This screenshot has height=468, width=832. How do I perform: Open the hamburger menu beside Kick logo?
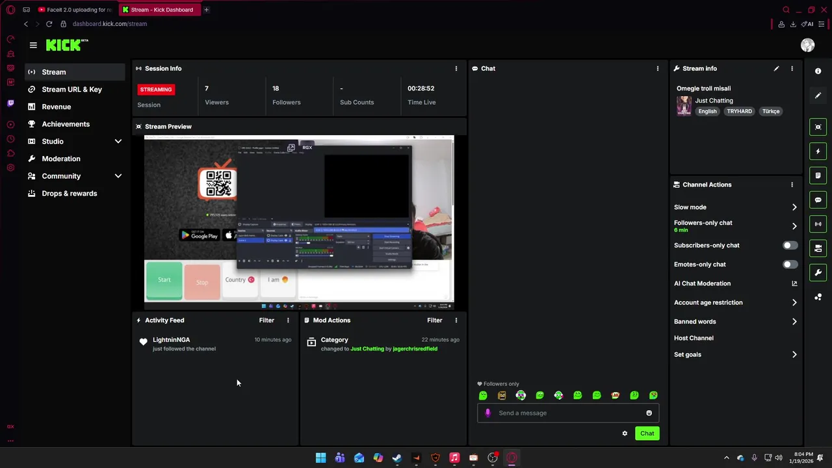[x=33, y=45]
